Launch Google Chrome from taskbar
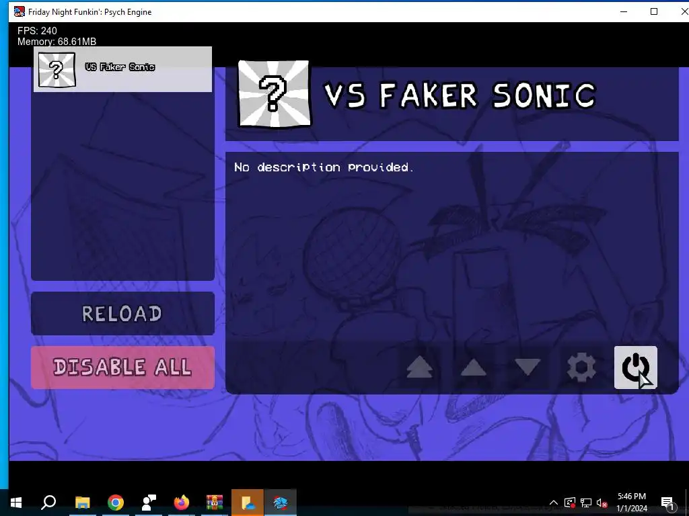689x516 pixels. [x=116, y=503]
